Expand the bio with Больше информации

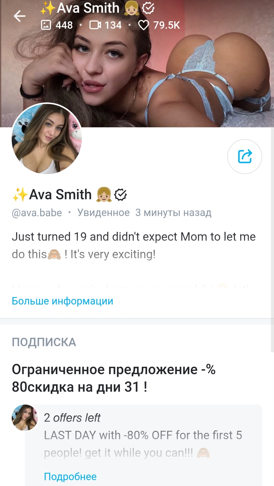point(62,301)
